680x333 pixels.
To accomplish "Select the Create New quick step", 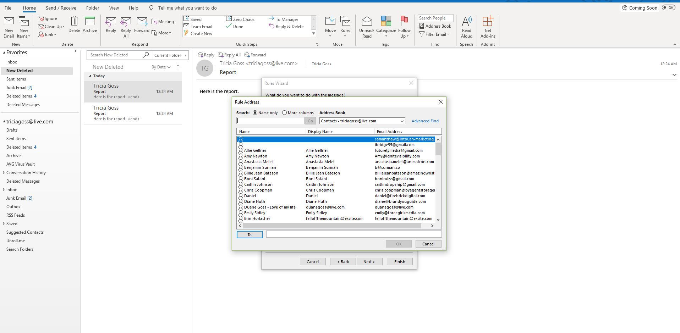I will tap(198, 33).
